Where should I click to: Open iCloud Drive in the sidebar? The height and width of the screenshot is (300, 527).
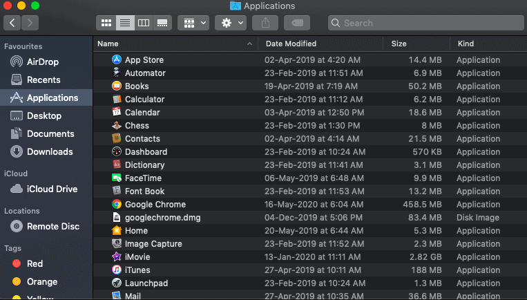[x=46, y=189]
